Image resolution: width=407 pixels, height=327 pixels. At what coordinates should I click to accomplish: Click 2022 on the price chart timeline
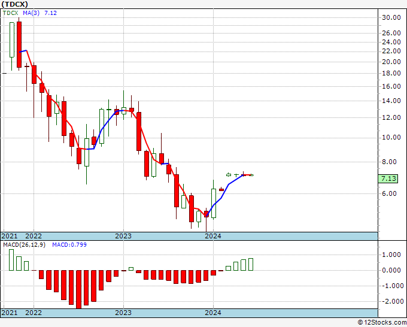[x=34, y=236]
